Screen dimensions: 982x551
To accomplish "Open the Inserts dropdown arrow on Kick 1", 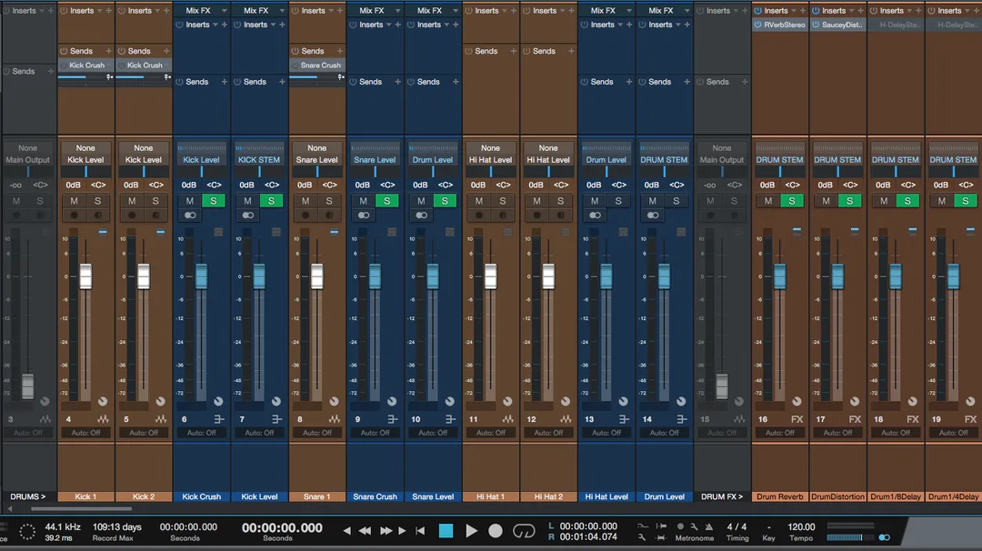I will (100, 11).
